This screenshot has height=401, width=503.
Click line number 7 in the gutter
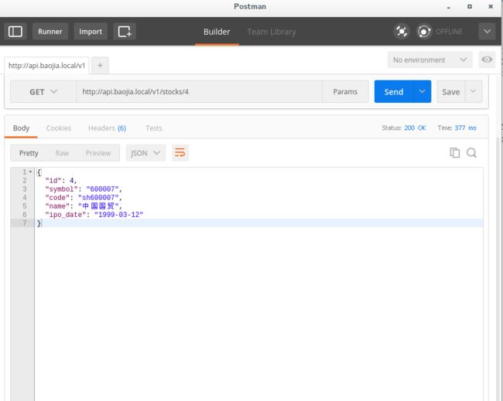[25, 223]
